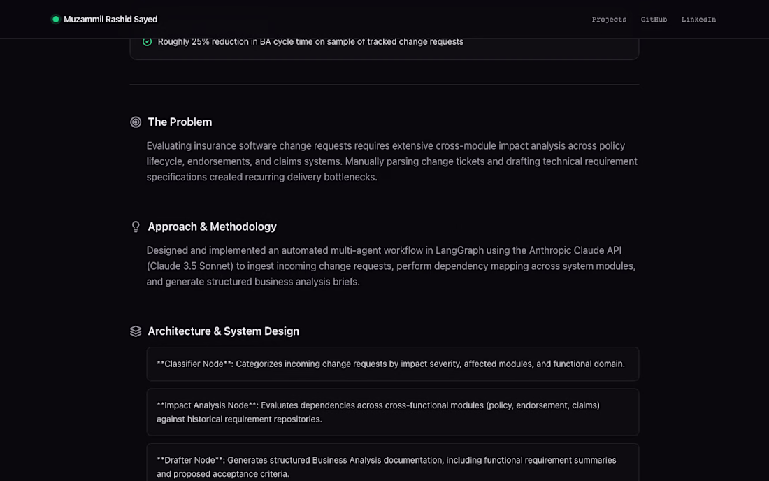Screen dimensions: 769x481
Task: Open the LinkedIn navigation link
Action: point(698,20)
